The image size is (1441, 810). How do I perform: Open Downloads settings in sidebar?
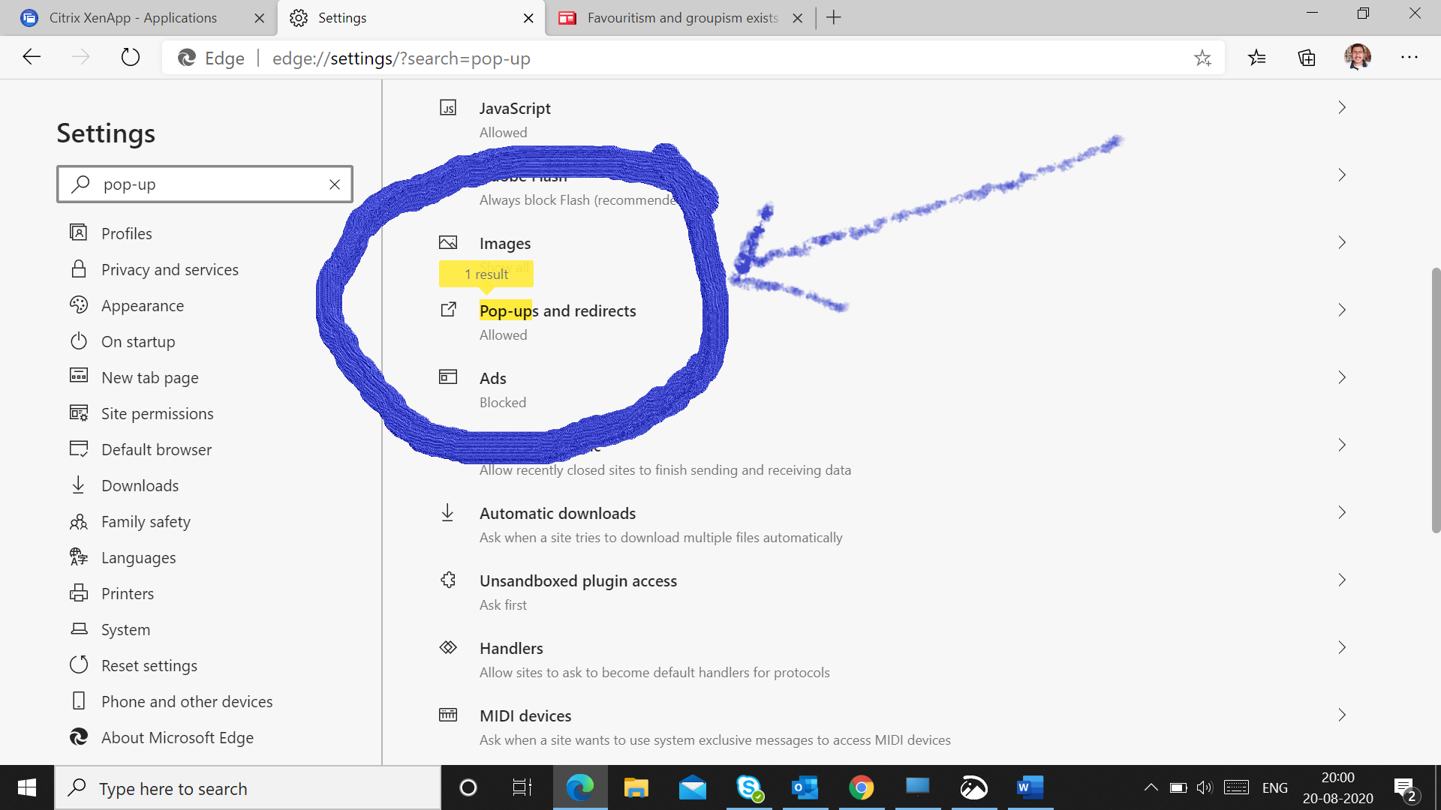[x=140, y=485]
